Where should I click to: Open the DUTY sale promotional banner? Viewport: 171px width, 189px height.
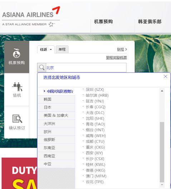pyautogui.click(x=19, y=173)
